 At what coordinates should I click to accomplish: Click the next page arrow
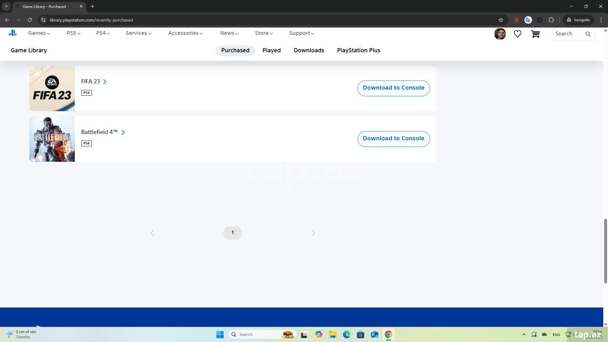(313, 233)
